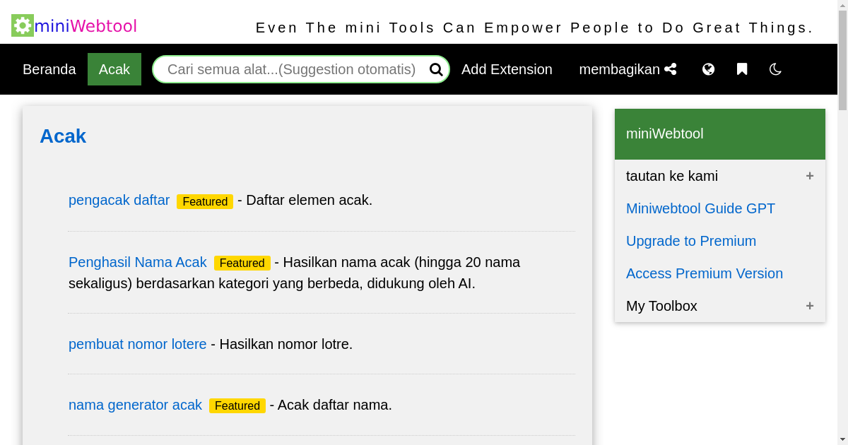Open the globe language selector icon
Image resolution: width=848 pixels, height=445 pixels.
708,69
